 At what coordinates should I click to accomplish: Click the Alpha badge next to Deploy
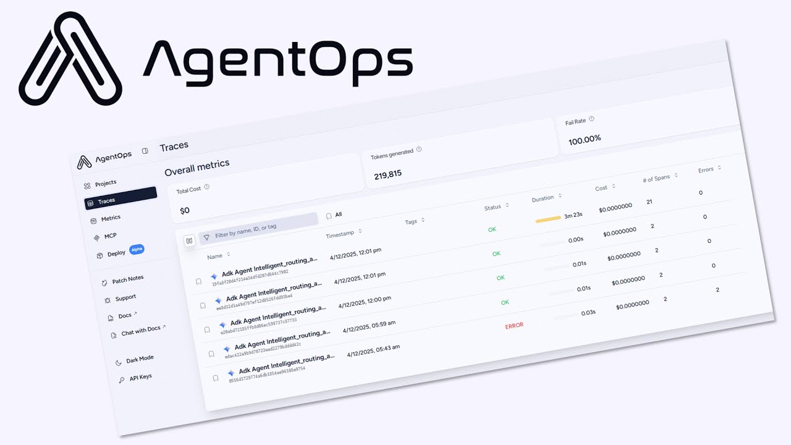click(x=137, y=250)
